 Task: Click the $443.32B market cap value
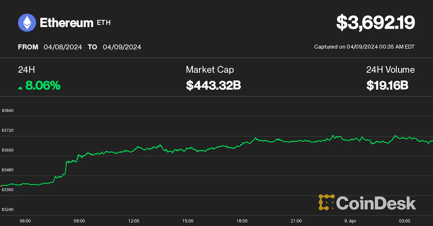point(213,86)
